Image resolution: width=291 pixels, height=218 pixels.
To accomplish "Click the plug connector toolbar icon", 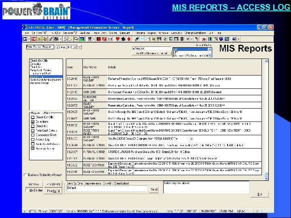I will (137, 39).
